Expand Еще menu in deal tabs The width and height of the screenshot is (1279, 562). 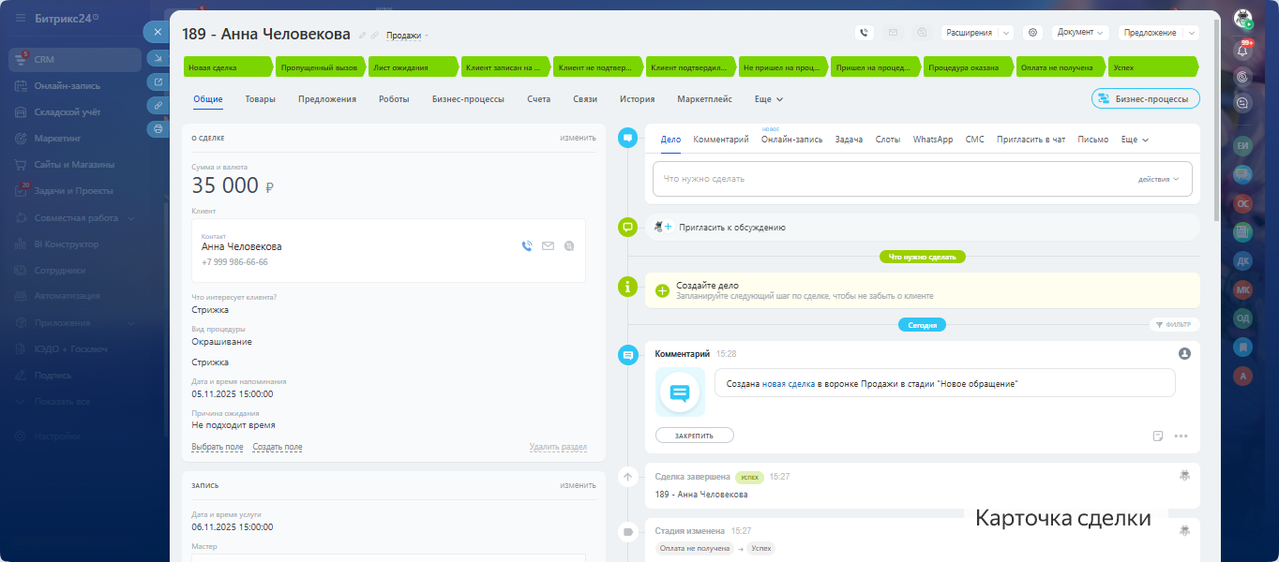(x=768, y=99)
